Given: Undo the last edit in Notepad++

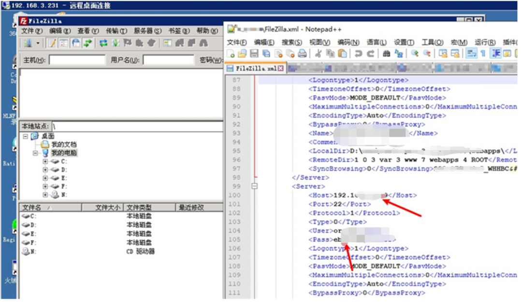Looking at the screenshot, I should (358, 53).
